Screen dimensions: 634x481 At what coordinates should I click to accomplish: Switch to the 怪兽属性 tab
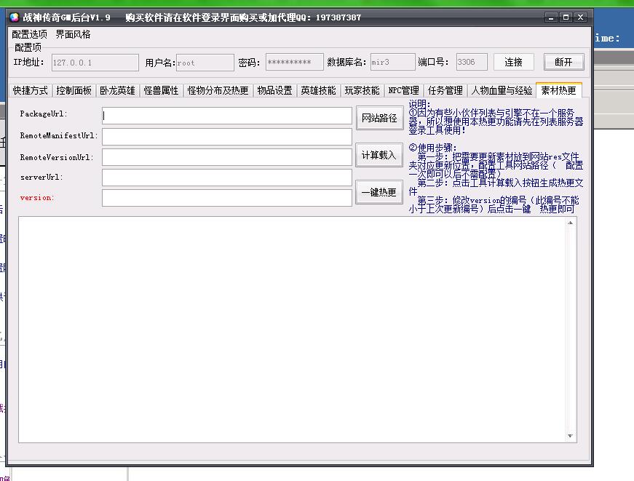pyautogui.click(x=162, y=90)
